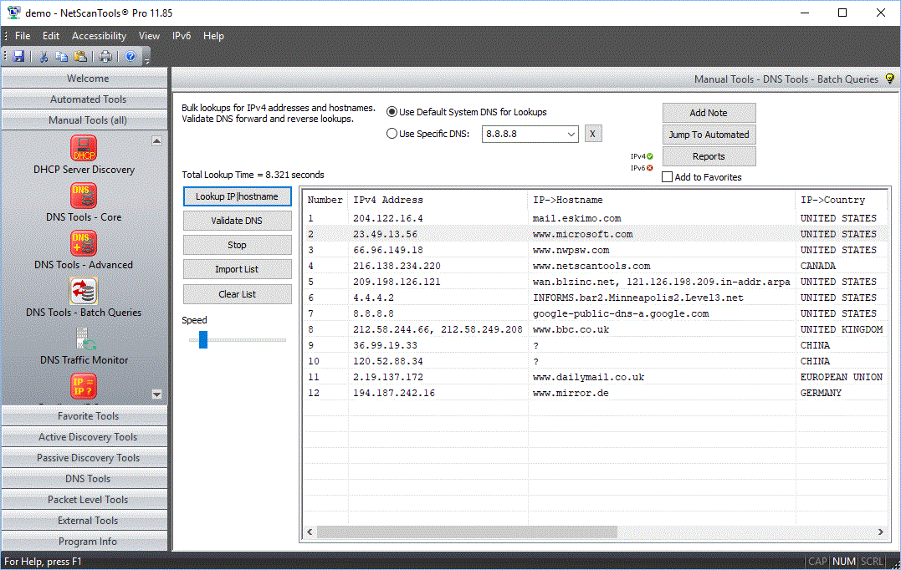Select the google-public-dns-a.google.com row
Screen dimensions: 901x570
tap(596, 313)
